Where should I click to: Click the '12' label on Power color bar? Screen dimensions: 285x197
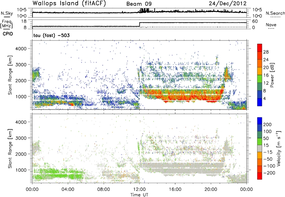[x=266, y=83]
